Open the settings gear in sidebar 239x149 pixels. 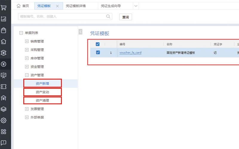coord(4,120)
